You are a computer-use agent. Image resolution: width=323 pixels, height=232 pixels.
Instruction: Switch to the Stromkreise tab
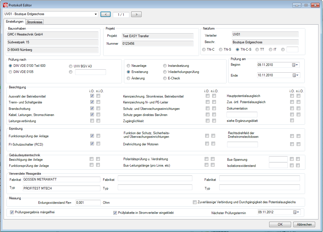34,22
